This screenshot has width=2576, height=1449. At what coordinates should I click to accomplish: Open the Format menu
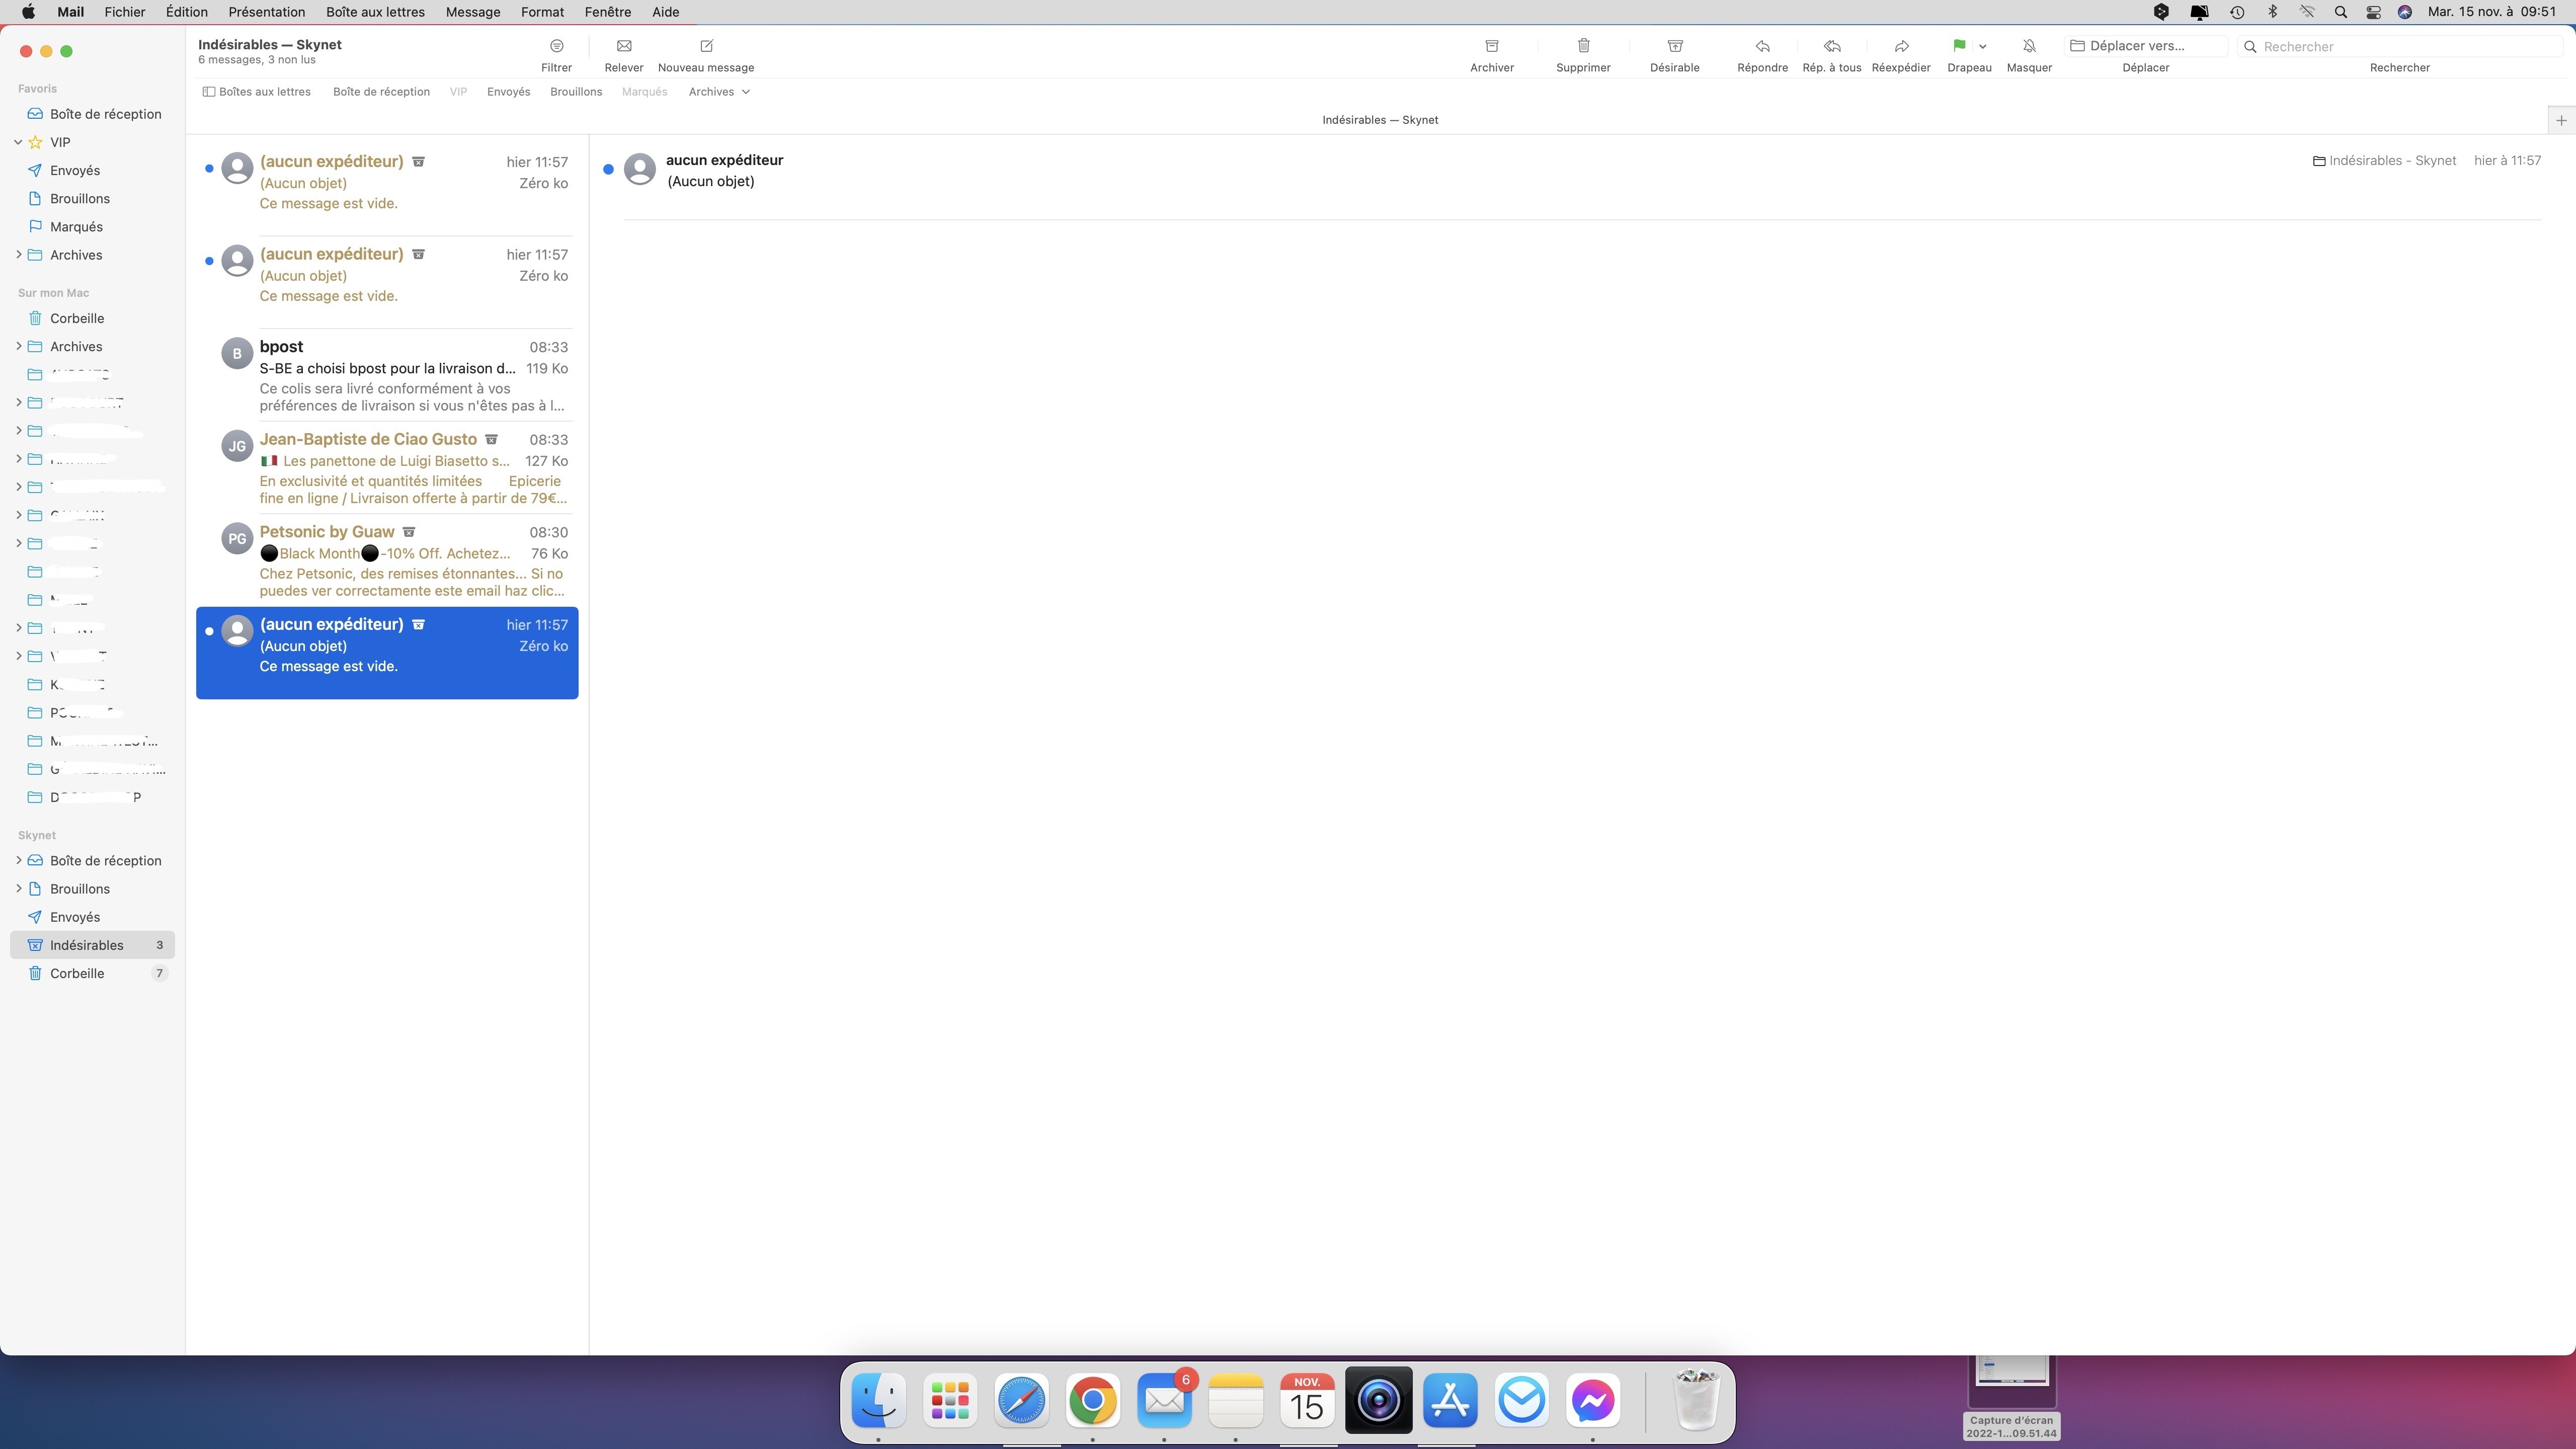tap(542, 12)
